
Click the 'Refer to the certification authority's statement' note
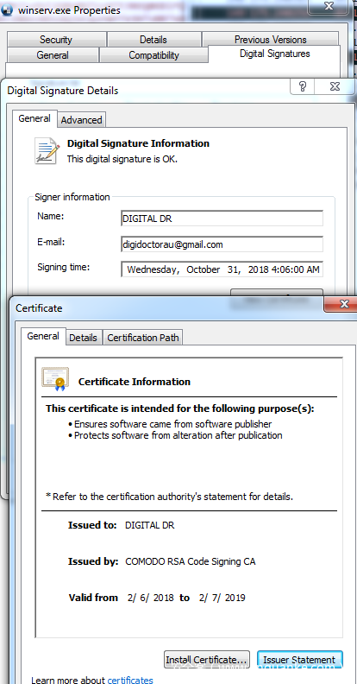[169, 497]
